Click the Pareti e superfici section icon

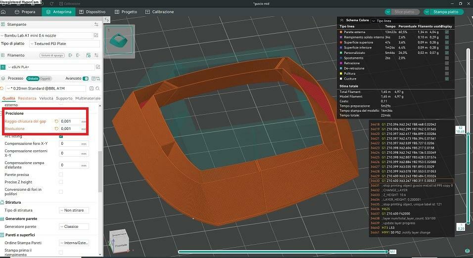pyautogui.click(x=2, y=235)
